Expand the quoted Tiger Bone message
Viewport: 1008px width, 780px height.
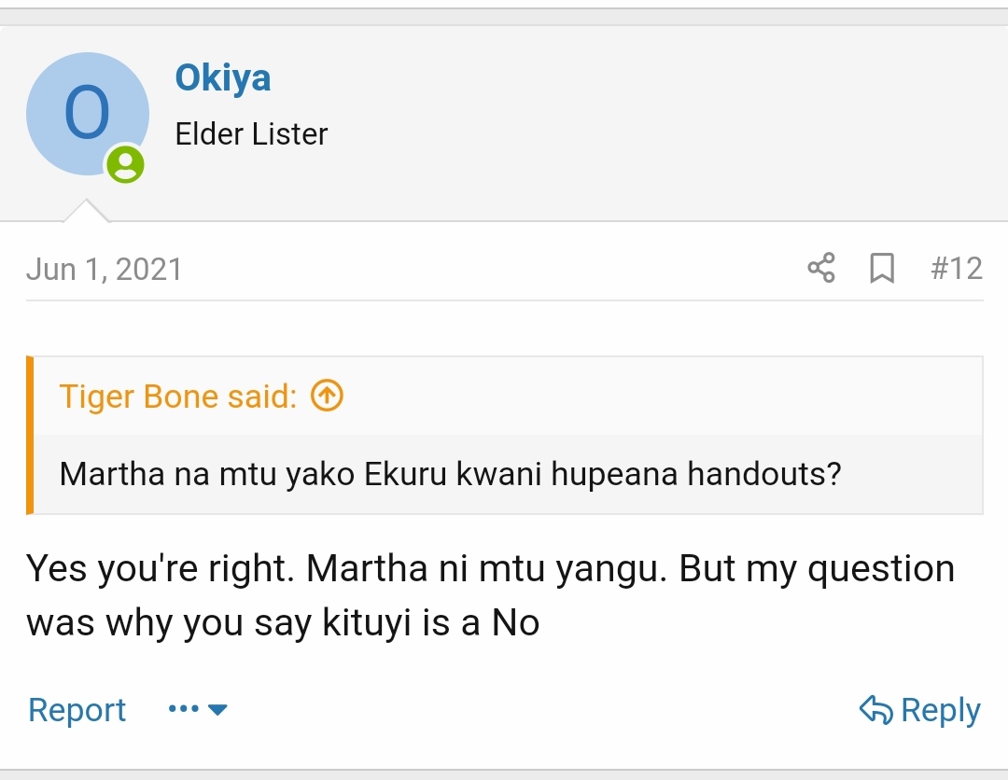click(x=450, y=474)
